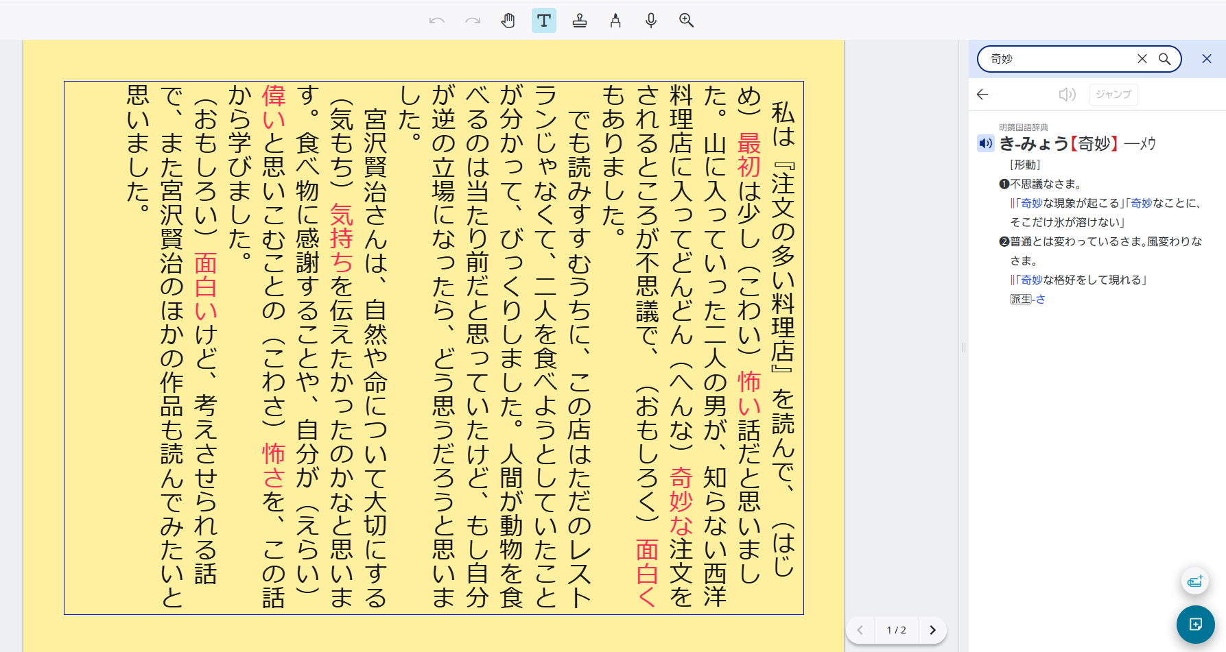Click the ジャンプ button

(x=1113, y=94)
